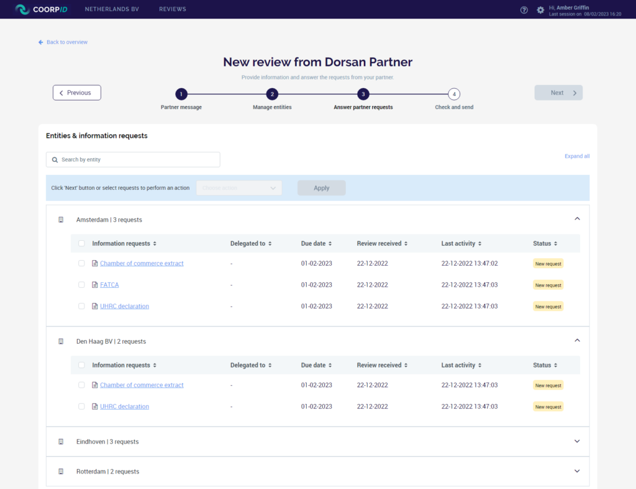Click the Previous button
Screen dimensions: 636x489
[77, 93]
